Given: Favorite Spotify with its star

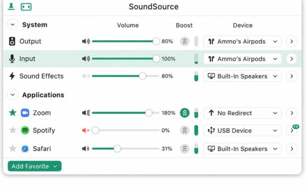Looking at the screenshot, I should click(13, 130).
